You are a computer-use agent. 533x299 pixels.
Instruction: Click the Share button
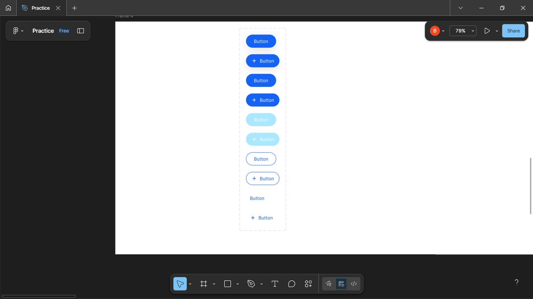[x=513, y=31]
